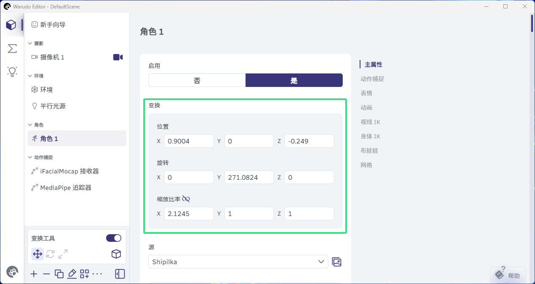
Task: Click the vertical scrollbar of properties panel
Action: pos(532,23)
